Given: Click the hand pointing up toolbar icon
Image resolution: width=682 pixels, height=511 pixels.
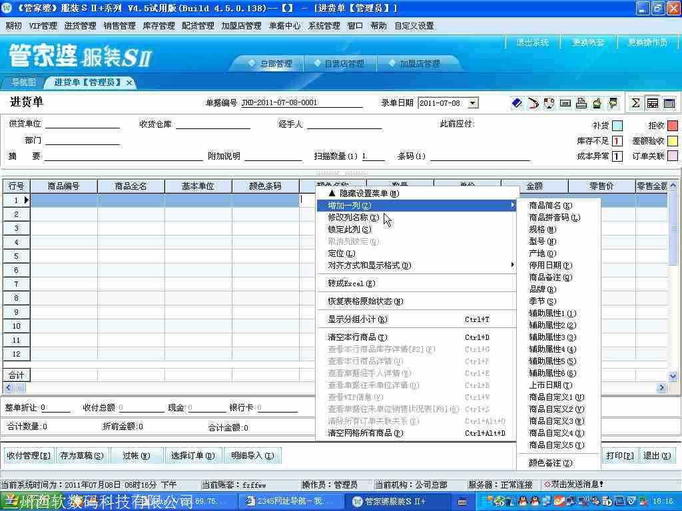Looking at the screenshot, I should (x=597, y=103).
